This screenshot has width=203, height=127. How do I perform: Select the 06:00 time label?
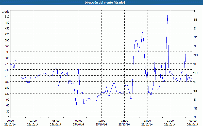click(x=56, y=121)
